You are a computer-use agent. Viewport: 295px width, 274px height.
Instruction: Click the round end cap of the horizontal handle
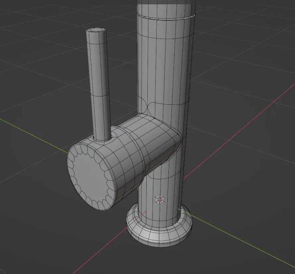91,177
